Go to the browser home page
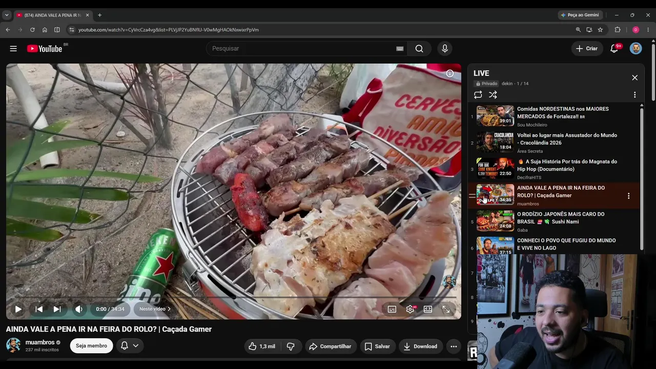 tap(45, 30)
